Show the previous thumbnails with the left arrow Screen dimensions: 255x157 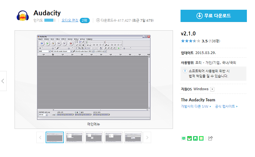click(40, 138)
